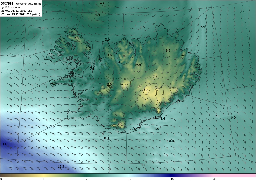Screen dimensions: 256x181
Task: Click the 8.5 value over the sea
Action: point(172,141)
